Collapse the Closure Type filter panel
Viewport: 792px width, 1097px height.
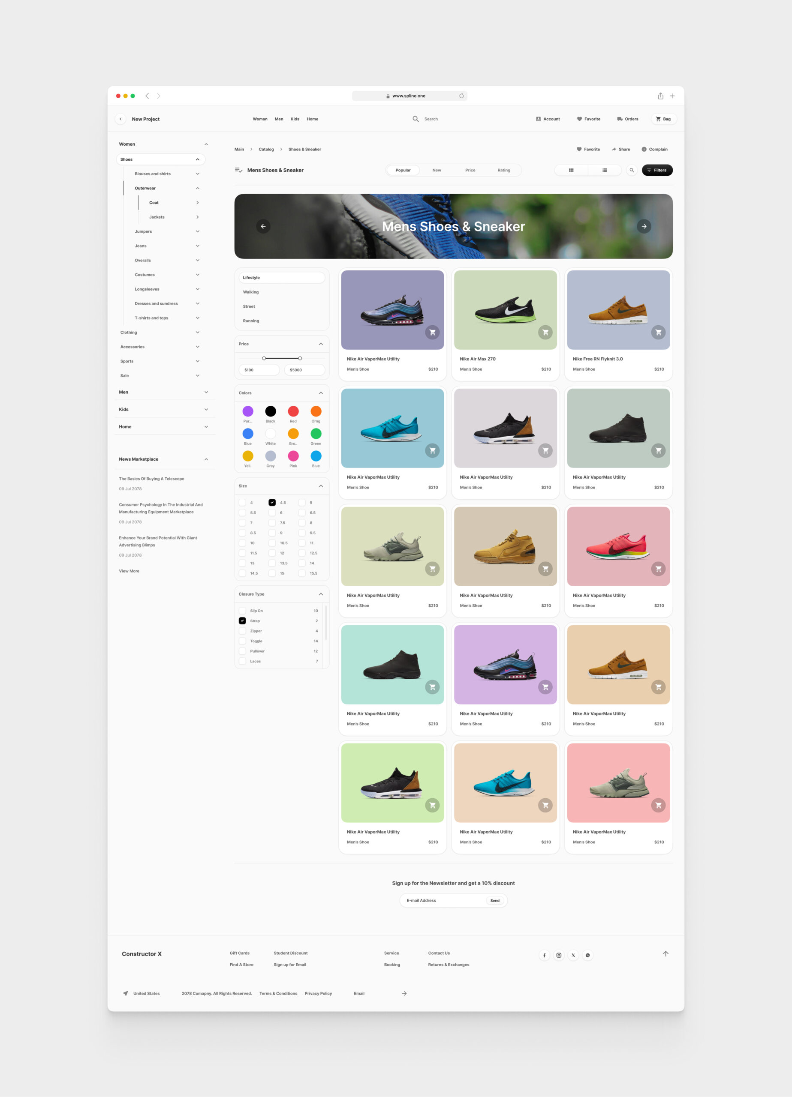pyautogui.click(x=321, y=594)
